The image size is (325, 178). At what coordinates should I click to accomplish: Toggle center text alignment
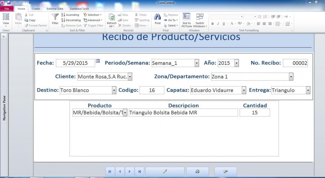tap(264, 24)
